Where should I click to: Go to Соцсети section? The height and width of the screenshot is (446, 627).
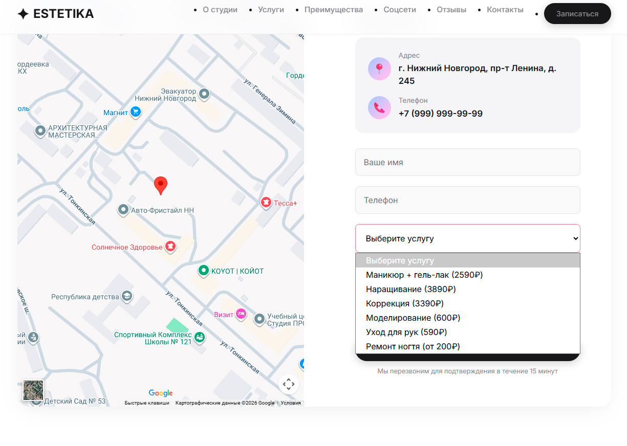click(x=400, y=10)
